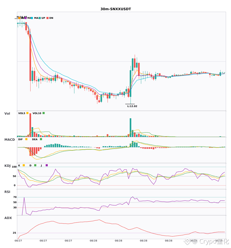
Task: Click the DIF legend text
Action: tap(20, 139)
